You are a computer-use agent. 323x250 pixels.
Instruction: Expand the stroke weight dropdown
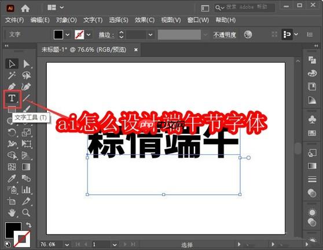[x=151, y=35]
